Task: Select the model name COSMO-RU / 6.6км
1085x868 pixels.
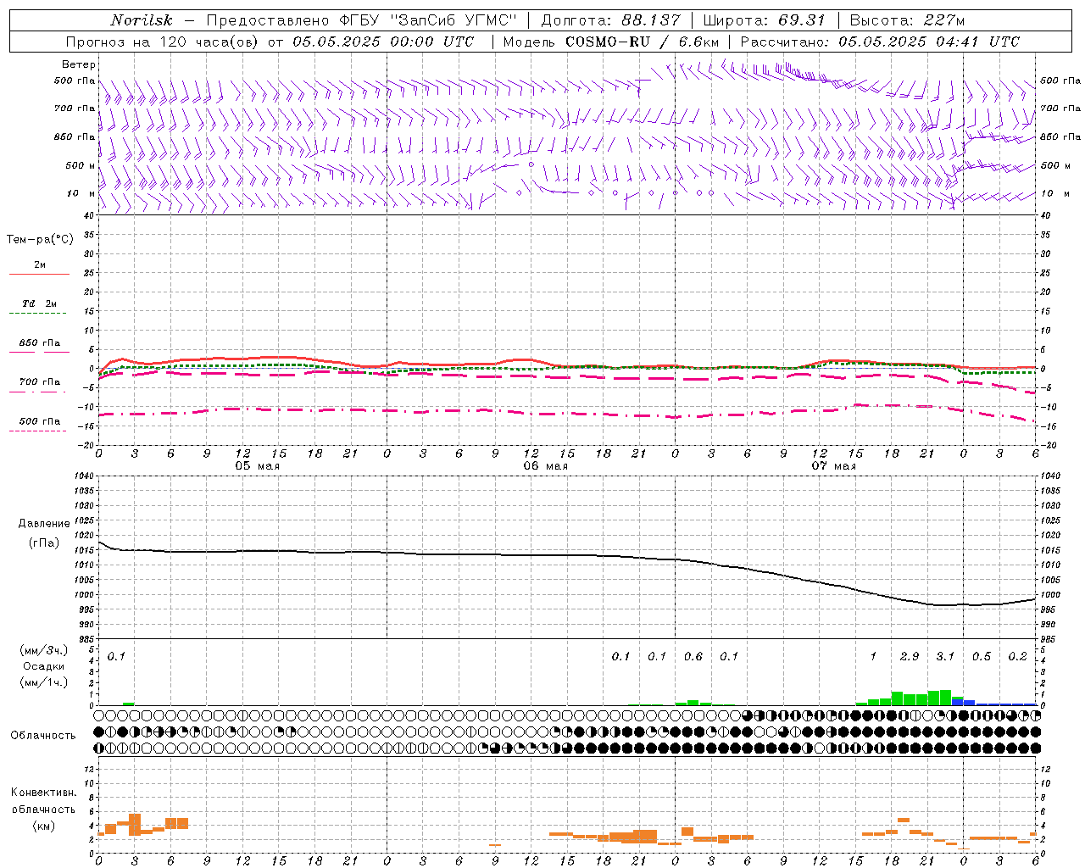Action: coord(643,42)
